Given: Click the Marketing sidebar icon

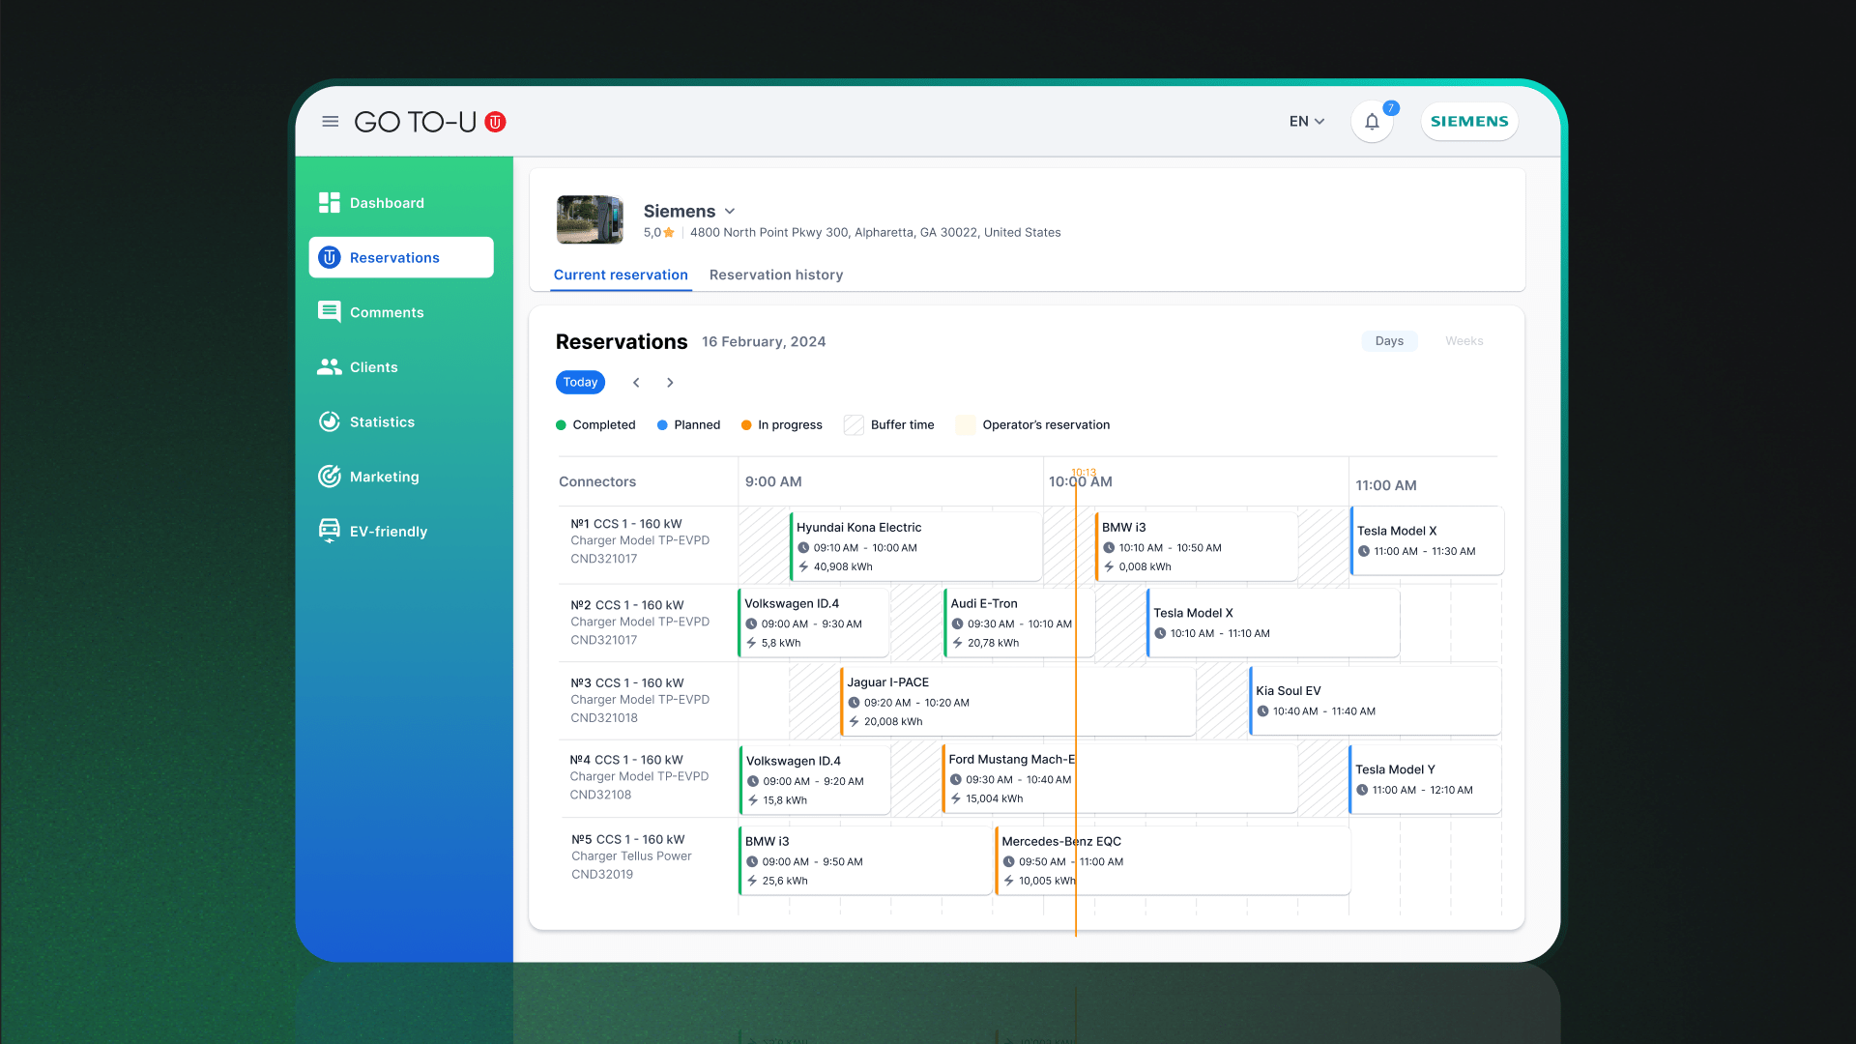Looking at the screenshot, I should point(330,476).
